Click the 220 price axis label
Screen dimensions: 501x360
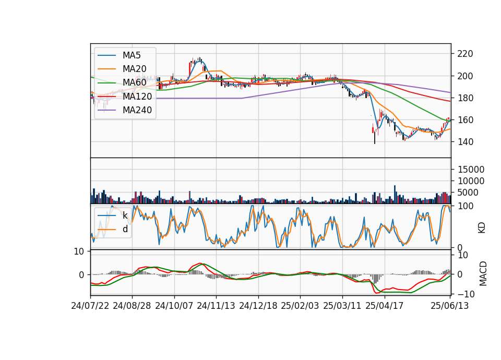point(465,54)
